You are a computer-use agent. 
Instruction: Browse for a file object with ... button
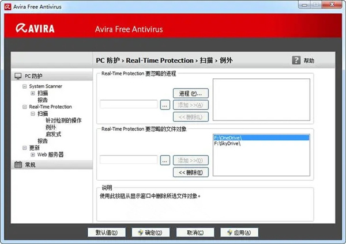pos(165,161)
